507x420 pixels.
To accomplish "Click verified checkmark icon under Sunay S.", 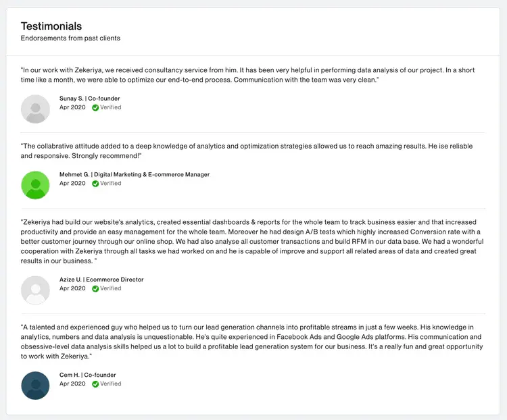I will coord(95,107).
